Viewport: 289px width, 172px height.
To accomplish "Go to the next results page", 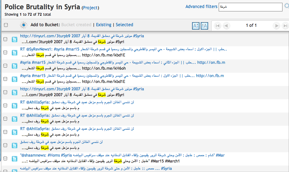I will [x=277, y=26].
